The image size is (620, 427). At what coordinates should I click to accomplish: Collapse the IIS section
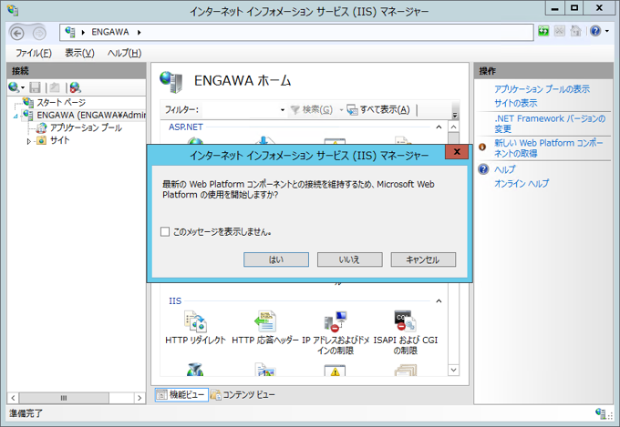point(439,301)
